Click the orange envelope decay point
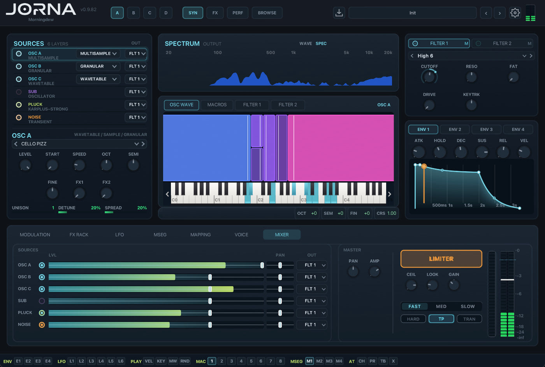The image size is (545, 367). [x=424, y=166]
